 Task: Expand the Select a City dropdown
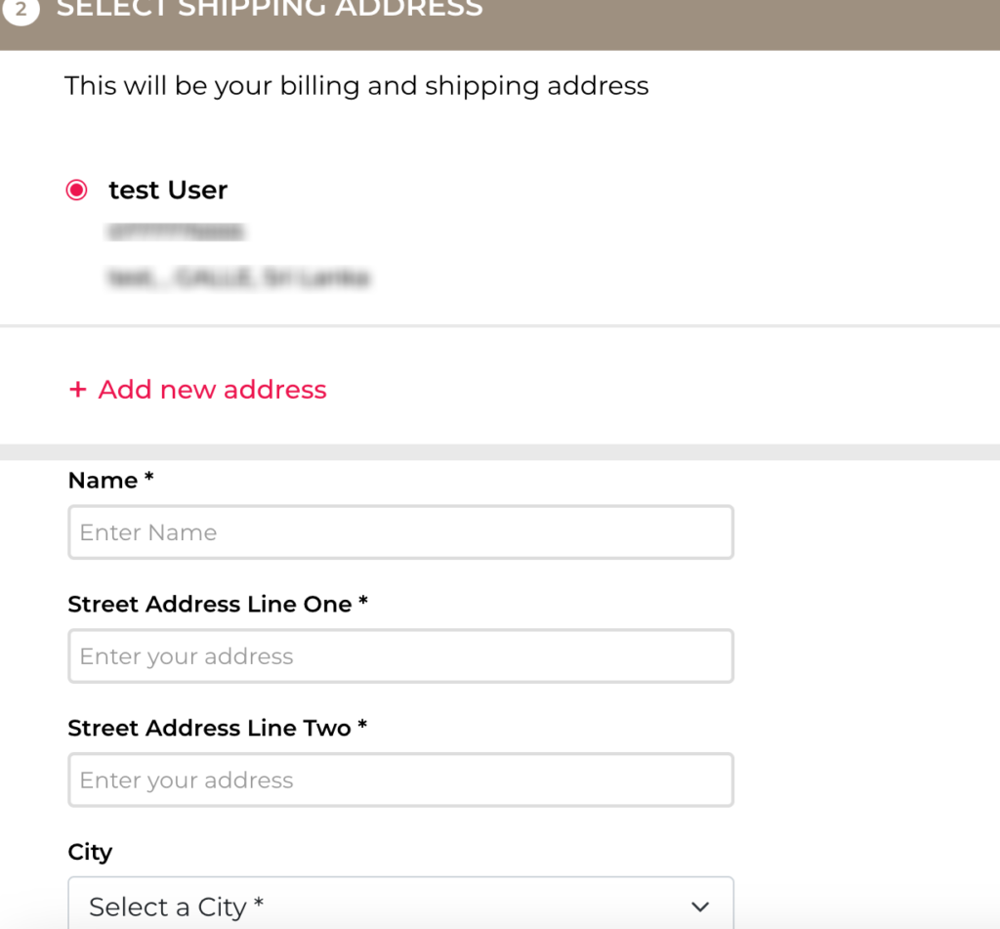pyautogui.click(x=400, y=907)
